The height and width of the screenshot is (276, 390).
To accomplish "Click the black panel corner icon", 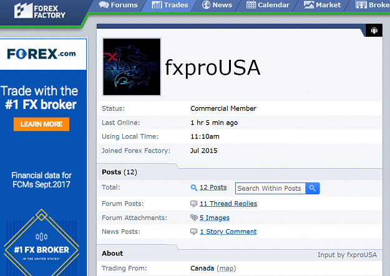I will coord(374,31).
